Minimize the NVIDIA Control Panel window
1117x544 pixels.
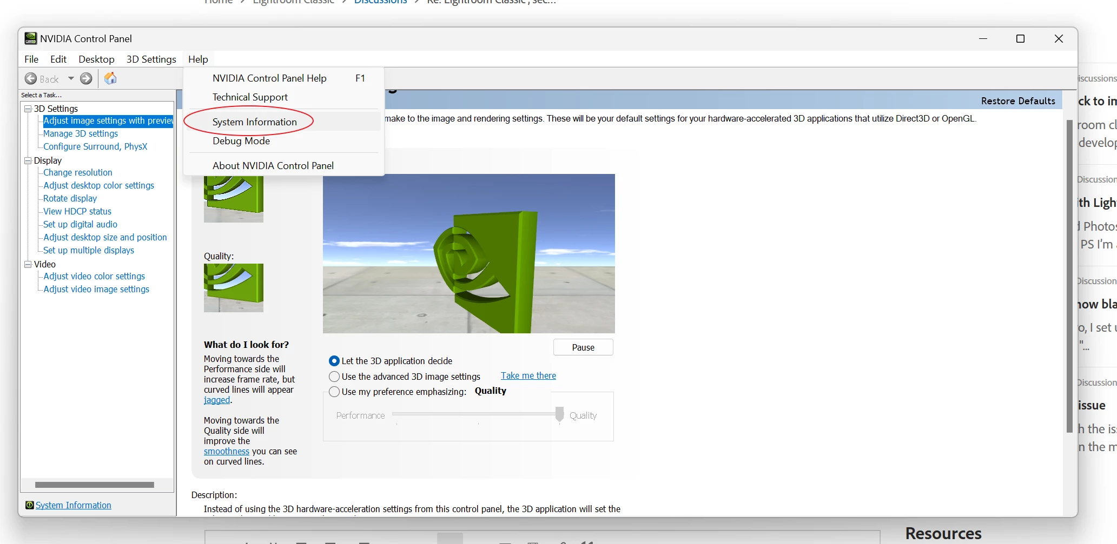pyautogui.click(x=983, y=39)
